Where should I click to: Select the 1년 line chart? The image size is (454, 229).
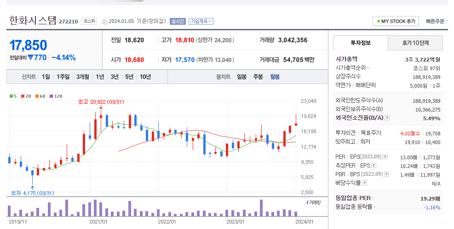pos(100,77)
